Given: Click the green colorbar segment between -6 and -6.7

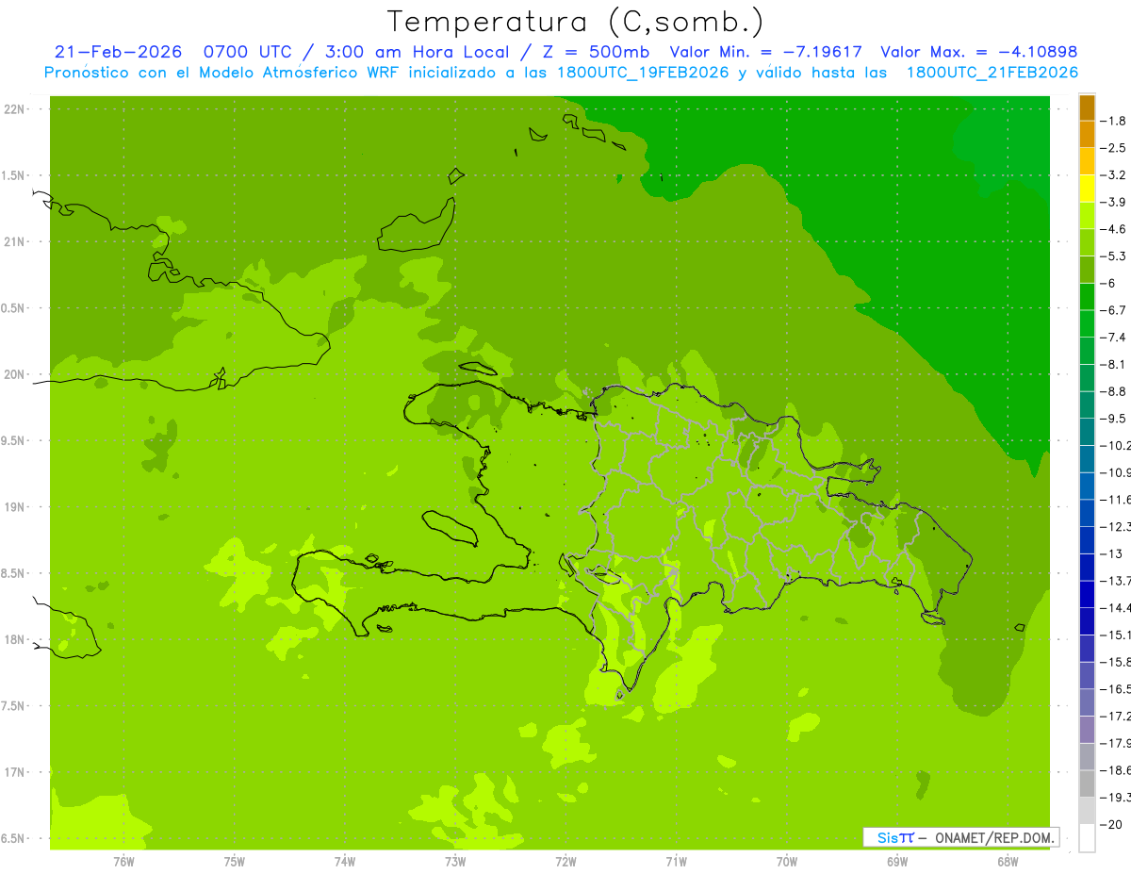Looking at the screenshot, I should pos(1087,297).
